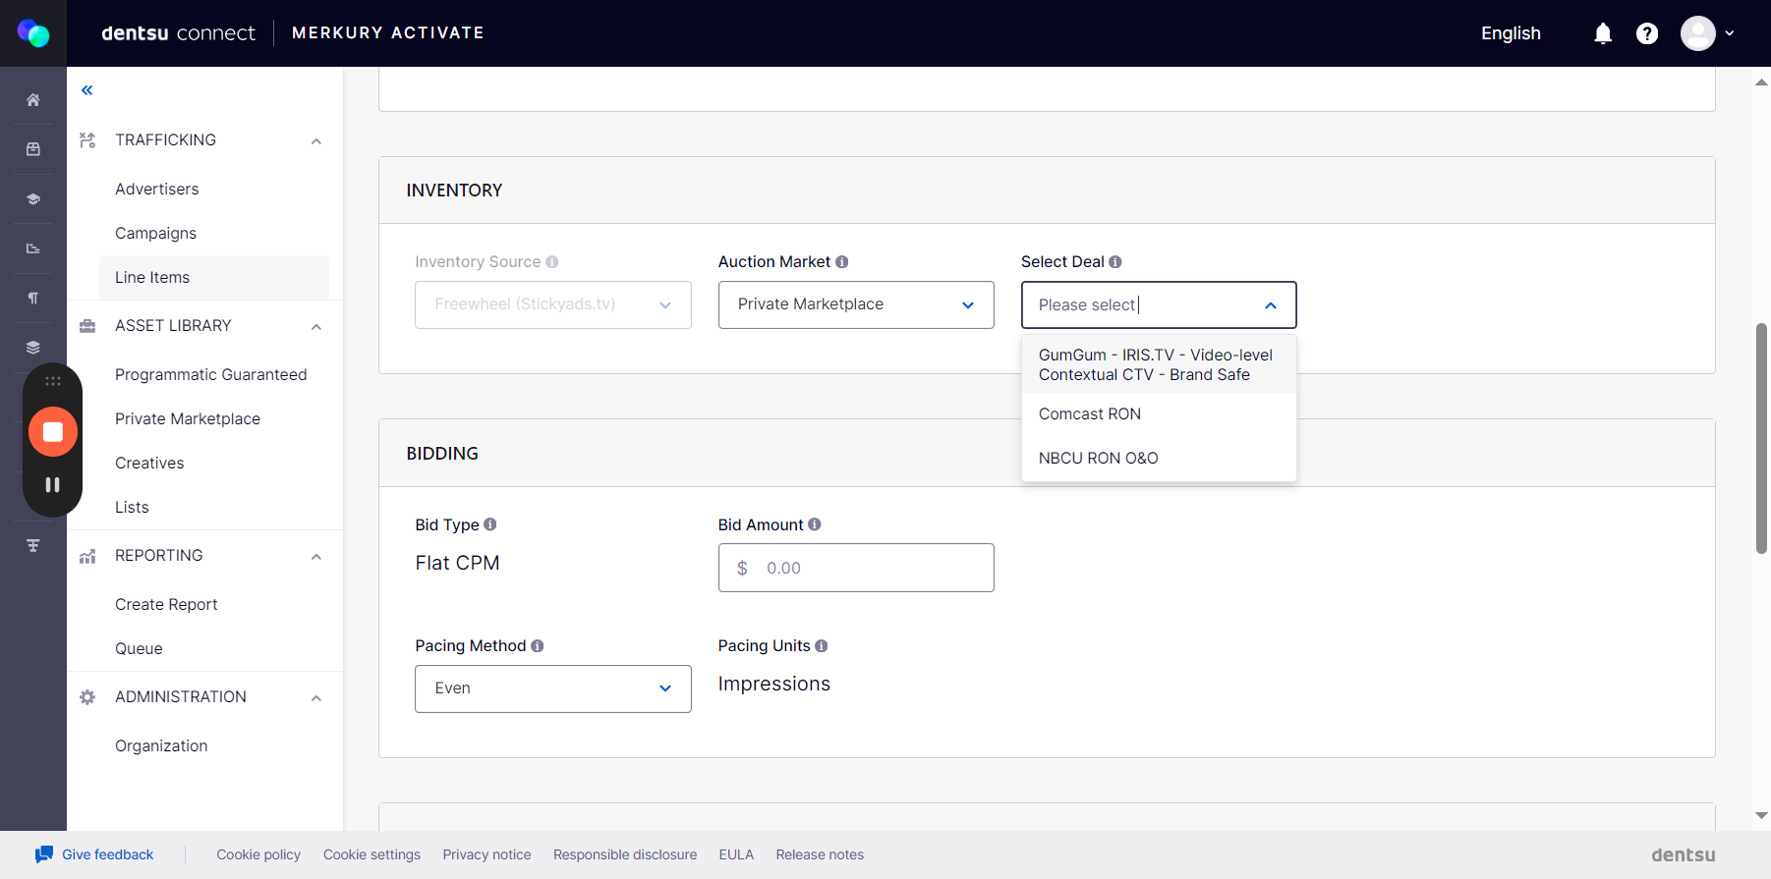Open the user avatar menu
The width and height of the screenshot is (1771, 879).
click(x=1698, y=33)
